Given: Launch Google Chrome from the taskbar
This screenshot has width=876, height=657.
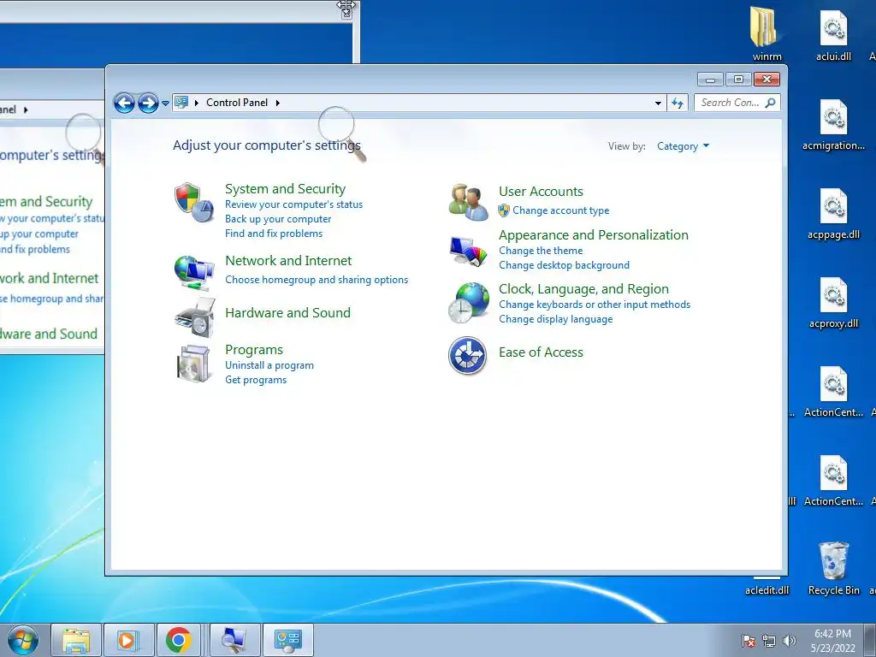Looking at the screenshot, I should pyautogui.click(x=178, y=640).
